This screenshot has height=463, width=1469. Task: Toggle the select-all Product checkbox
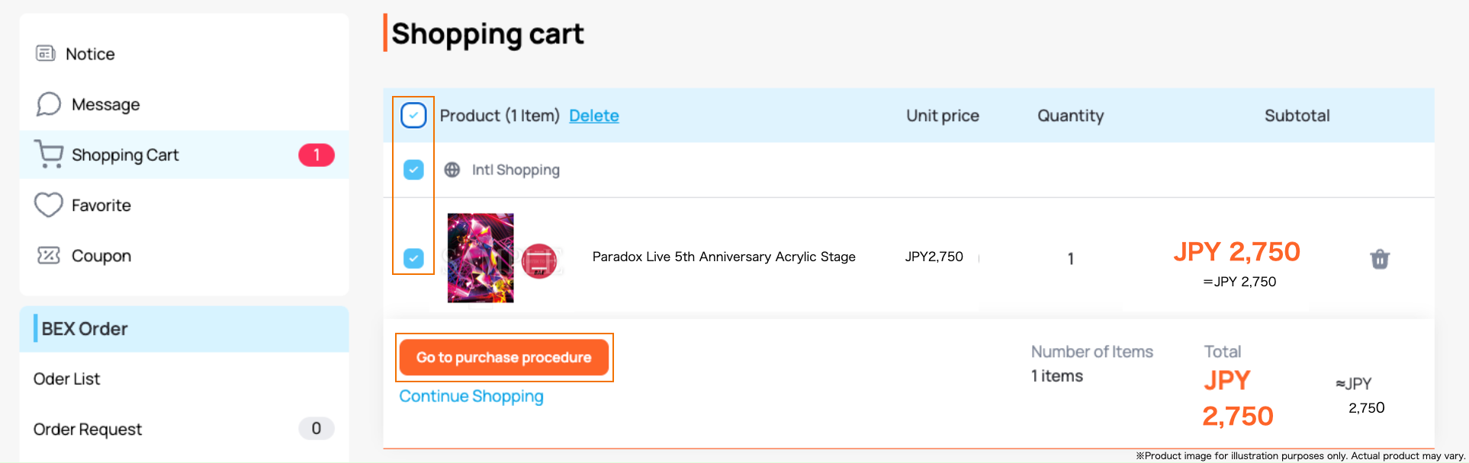[413, 116]
